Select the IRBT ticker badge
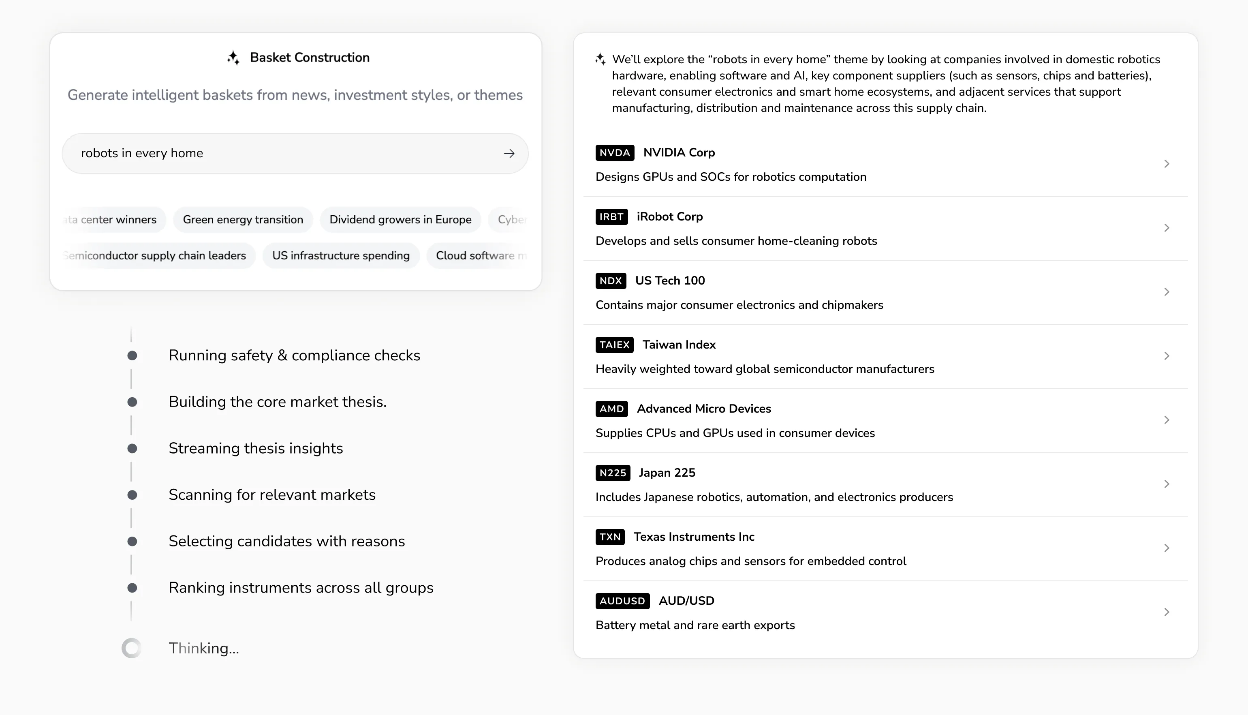This screenshot has height=715, width=1248. 611,216
